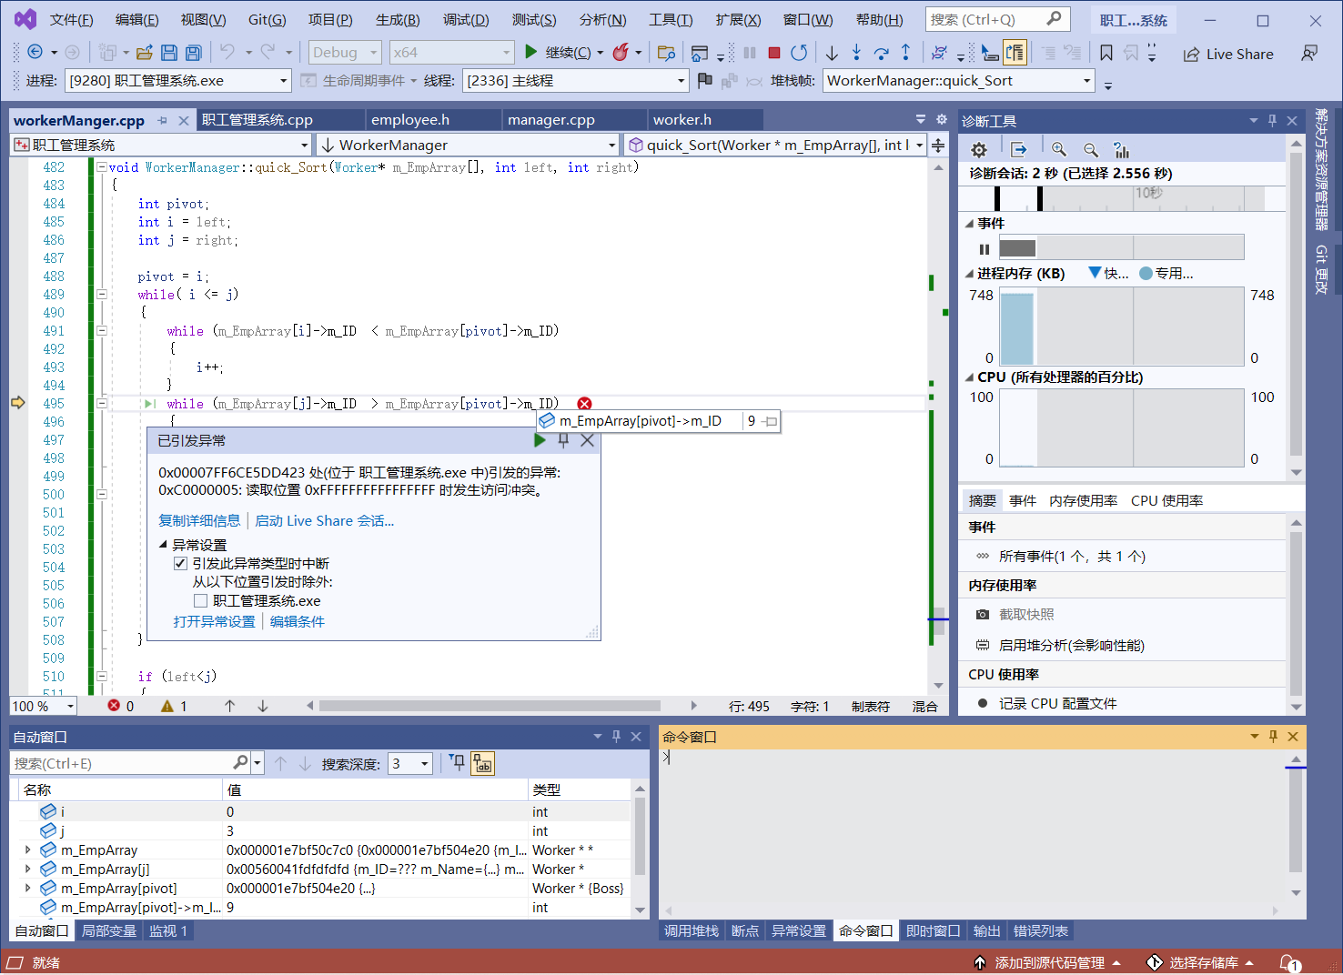Pin the exception popup
The width and height of the screenshot is (1343, 975).
(x=563, y=440)
